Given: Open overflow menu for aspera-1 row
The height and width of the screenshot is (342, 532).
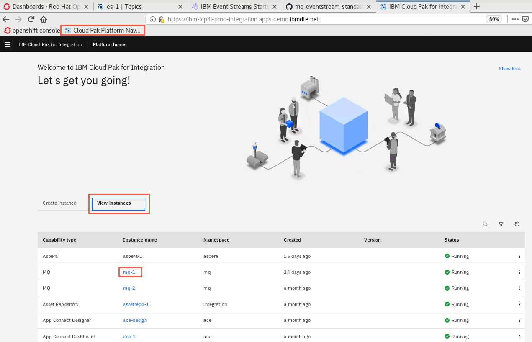Looking at the screenshot, I should (x=519, y=256).
